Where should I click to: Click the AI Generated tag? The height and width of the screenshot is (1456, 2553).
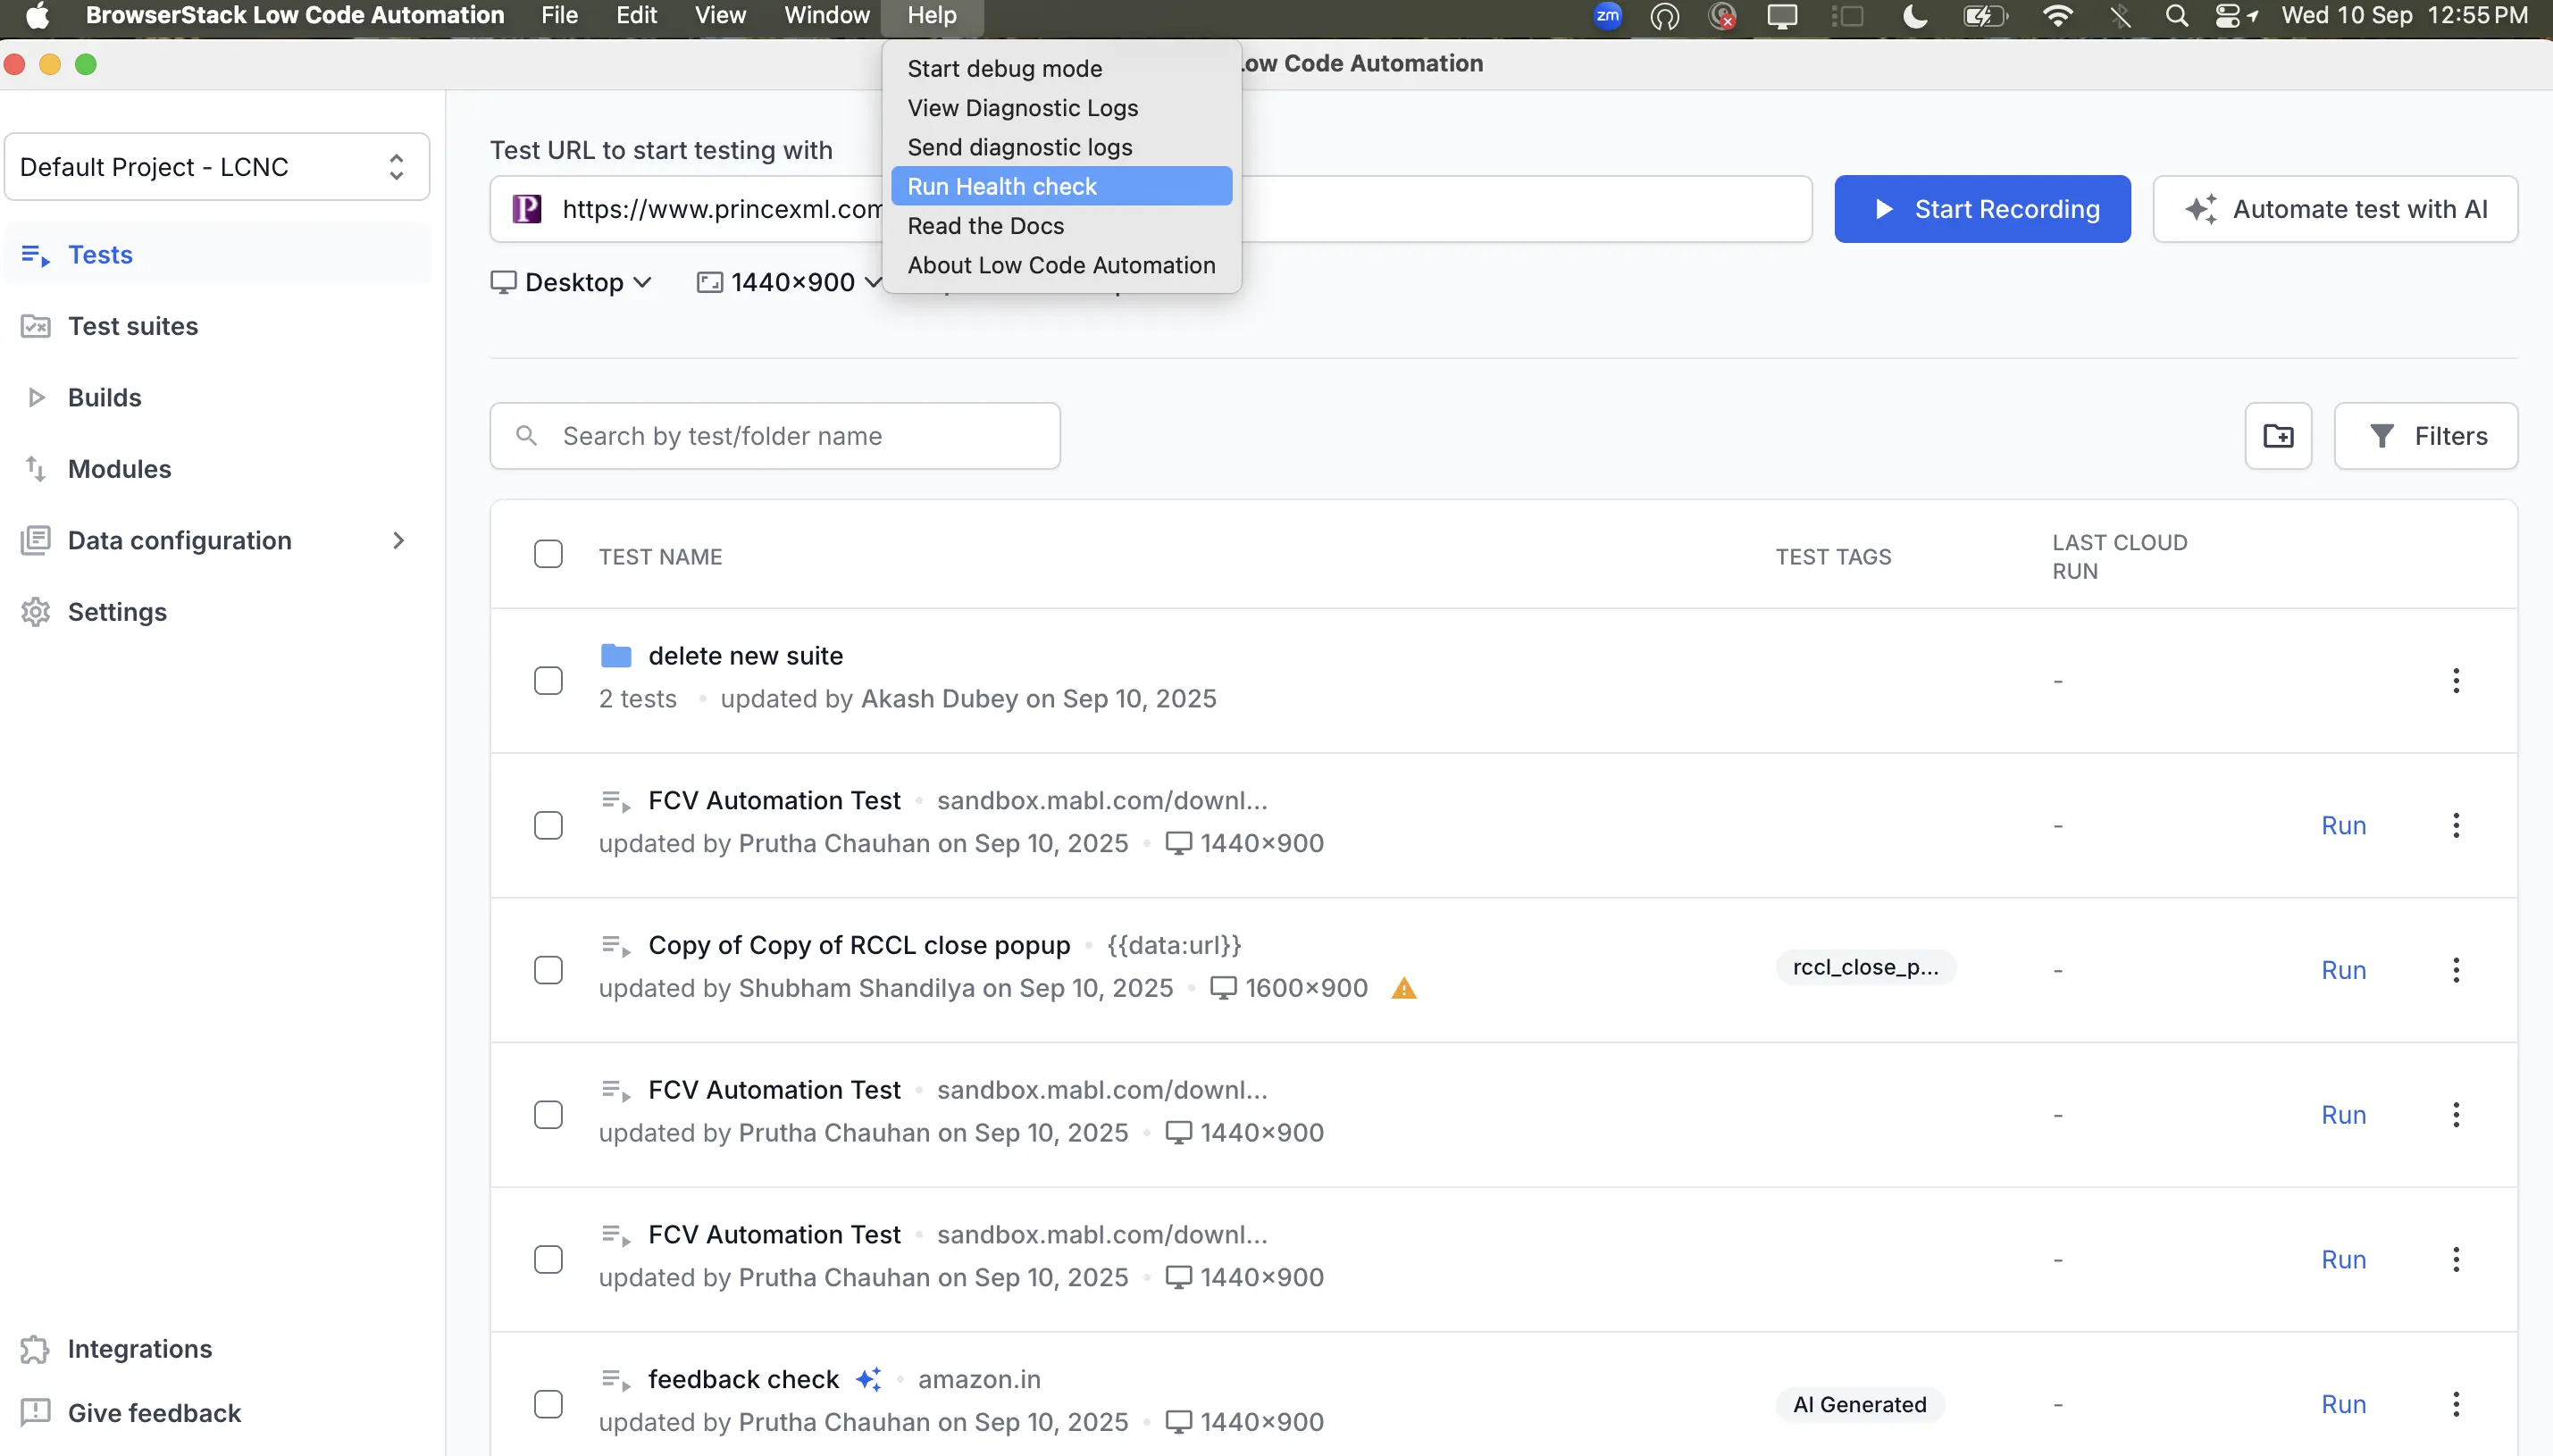(1859, 1404)
